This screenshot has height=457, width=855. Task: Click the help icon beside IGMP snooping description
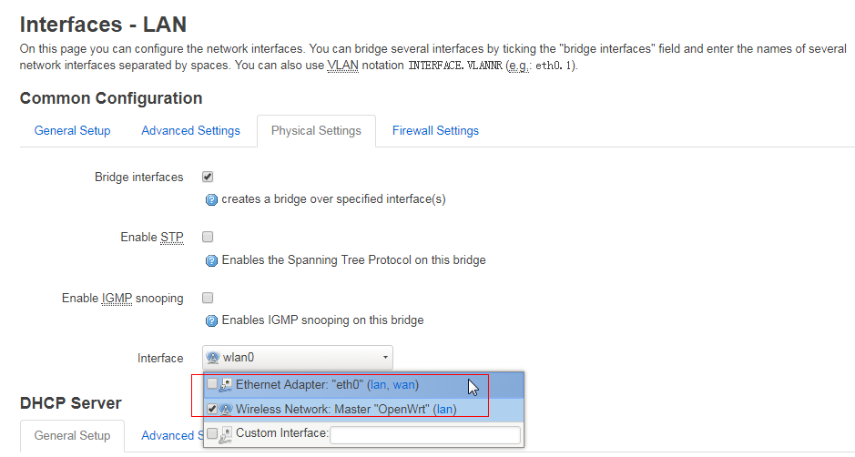click(x=211, y=320)
